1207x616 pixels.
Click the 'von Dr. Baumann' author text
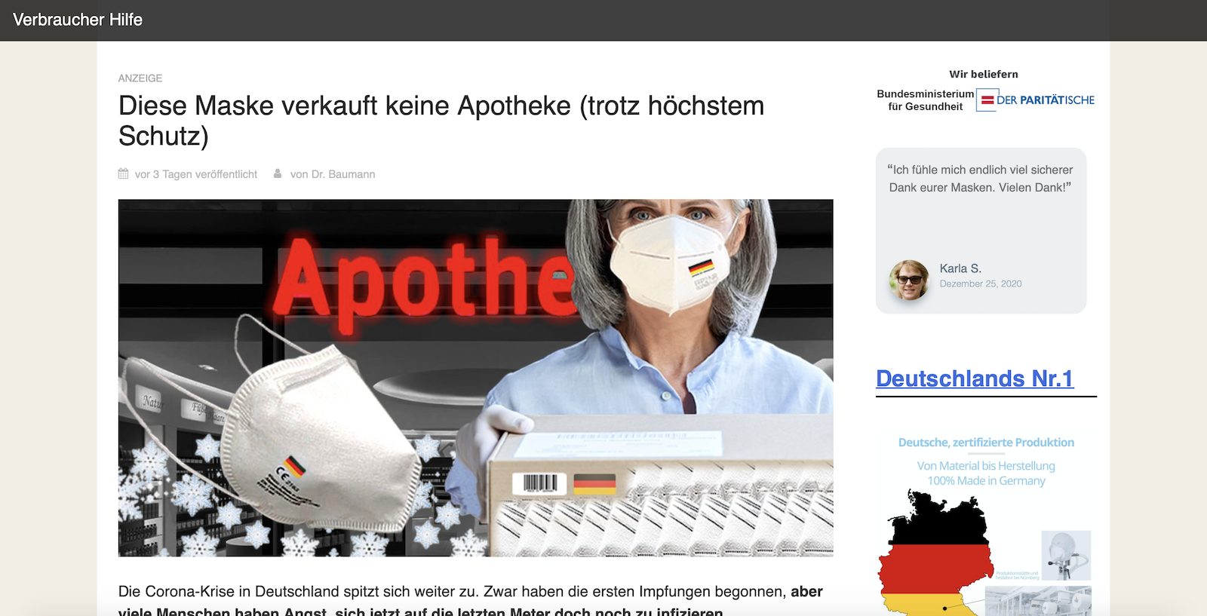click(x=333, y=174)
